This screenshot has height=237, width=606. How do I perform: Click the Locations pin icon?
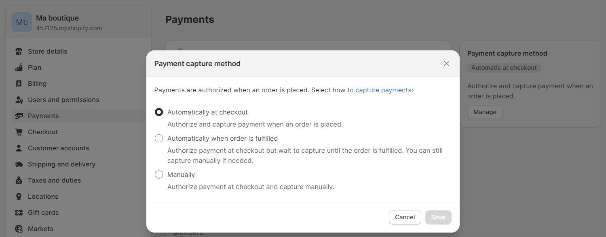tap(19, 196)
